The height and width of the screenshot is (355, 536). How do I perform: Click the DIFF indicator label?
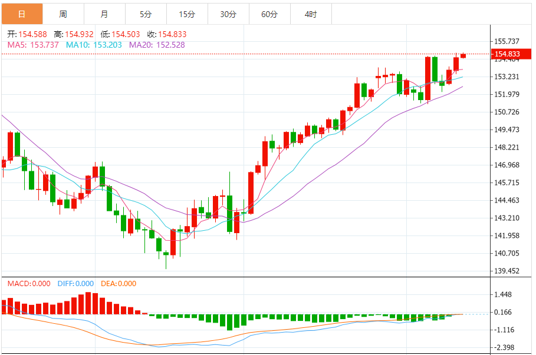pos(75,284)
